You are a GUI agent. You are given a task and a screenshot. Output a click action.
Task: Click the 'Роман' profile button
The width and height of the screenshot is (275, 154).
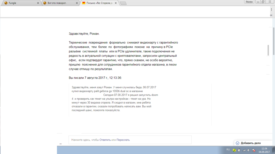click(249, 2)
